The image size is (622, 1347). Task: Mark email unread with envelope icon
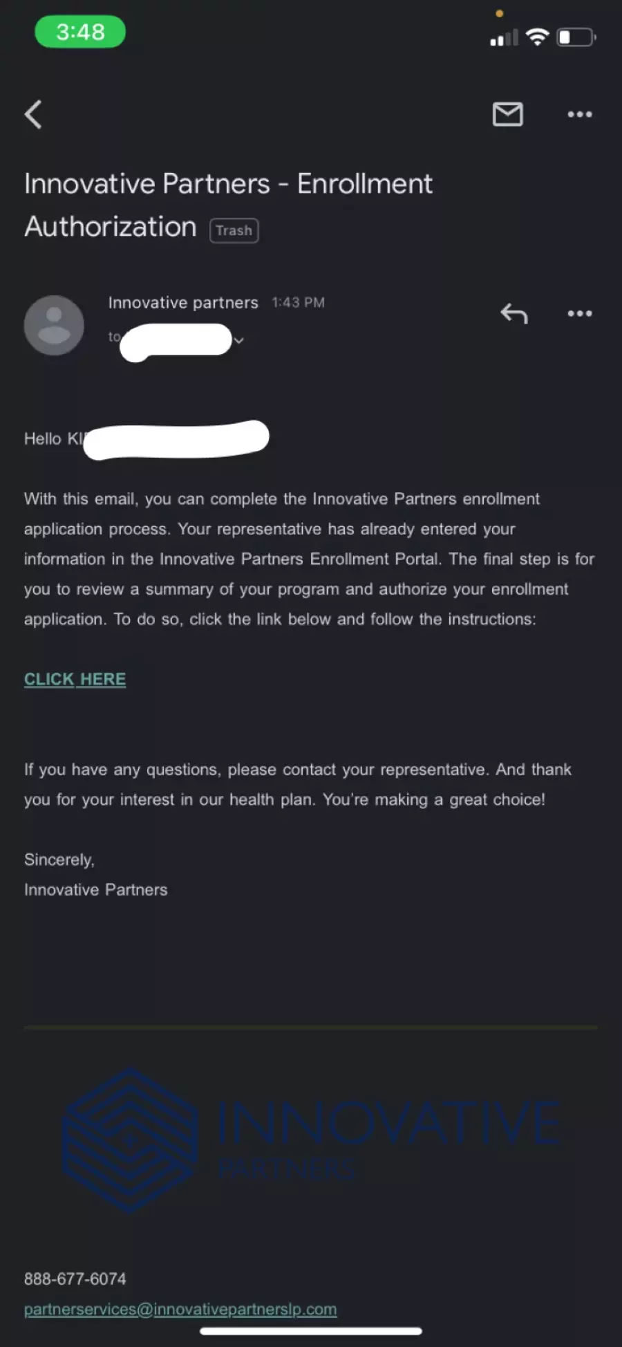(507, 114)
